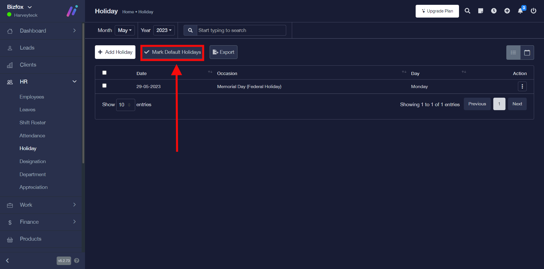Go to Employees in the HR submenu
This screenshot has width=544, height=269.
tap(32, 97)
